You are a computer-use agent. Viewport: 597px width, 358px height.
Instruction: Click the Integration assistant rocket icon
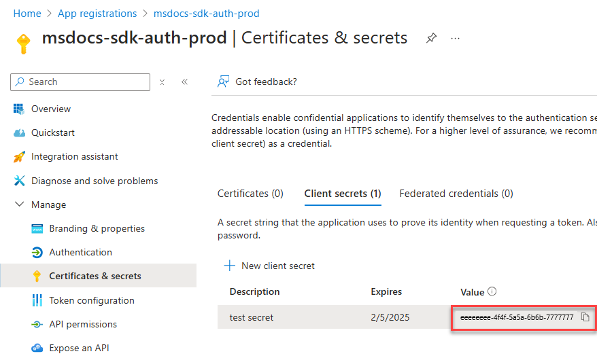click(19, 157)
